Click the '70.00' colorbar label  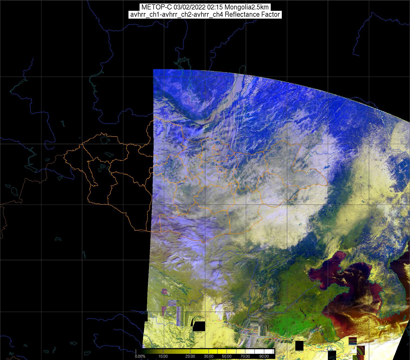[x=245, y=356]
